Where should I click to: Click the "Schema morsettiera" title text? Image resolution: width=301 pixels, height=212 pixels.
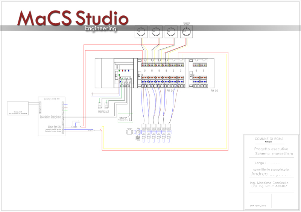pos(274,153)
